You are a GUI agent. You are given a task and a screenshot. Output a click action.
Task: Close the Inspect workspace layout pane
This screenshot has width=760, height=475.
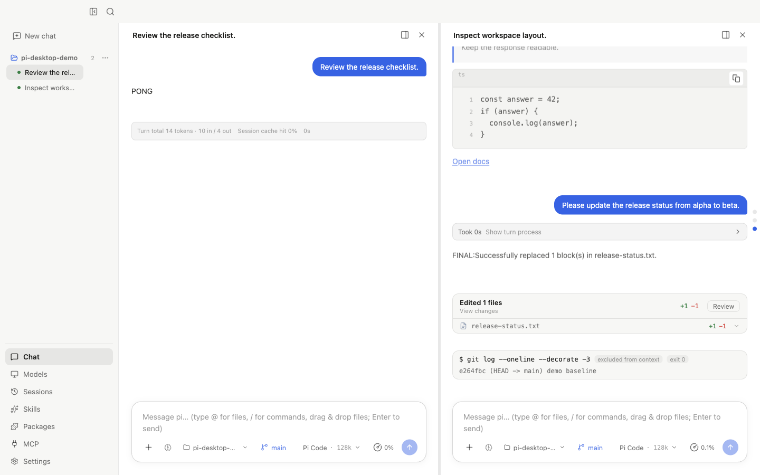(743, 35)
